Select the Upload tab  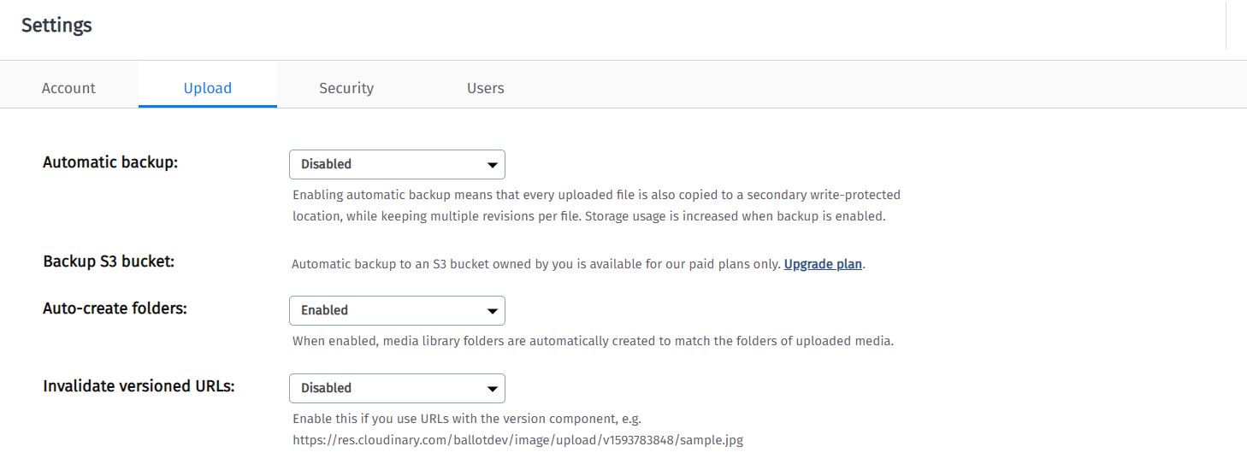[208, 88]
